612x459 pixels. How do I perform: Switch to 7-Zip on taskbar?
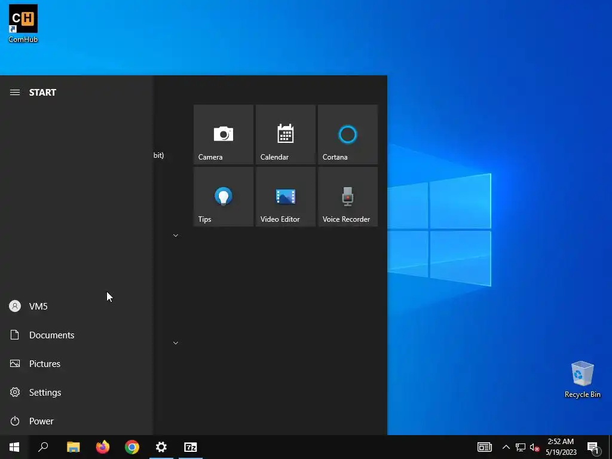pyautogui.click(x=191, y=447)
